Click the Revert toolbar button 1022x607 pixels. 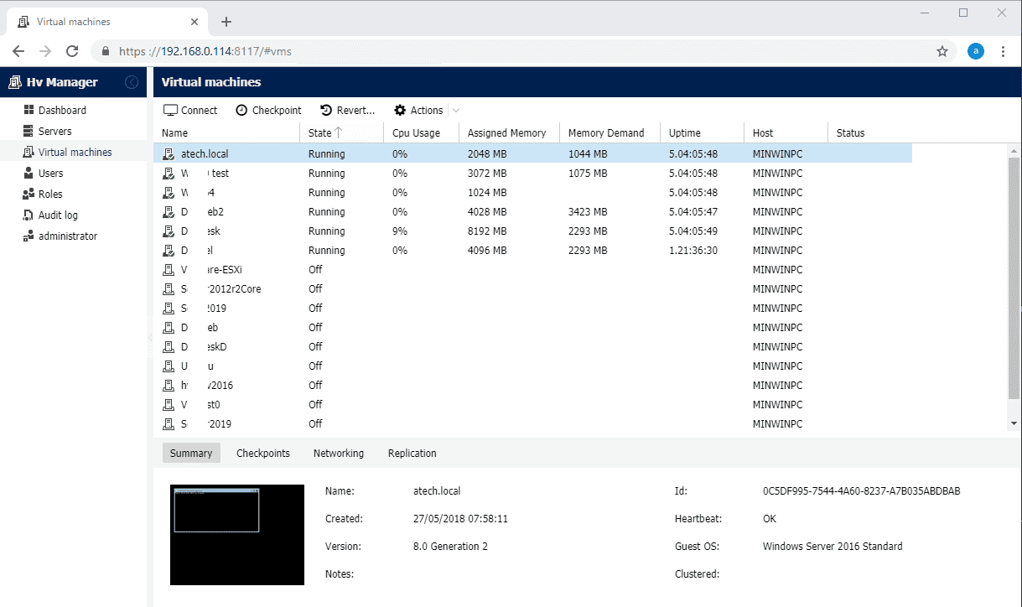point(347,110)
